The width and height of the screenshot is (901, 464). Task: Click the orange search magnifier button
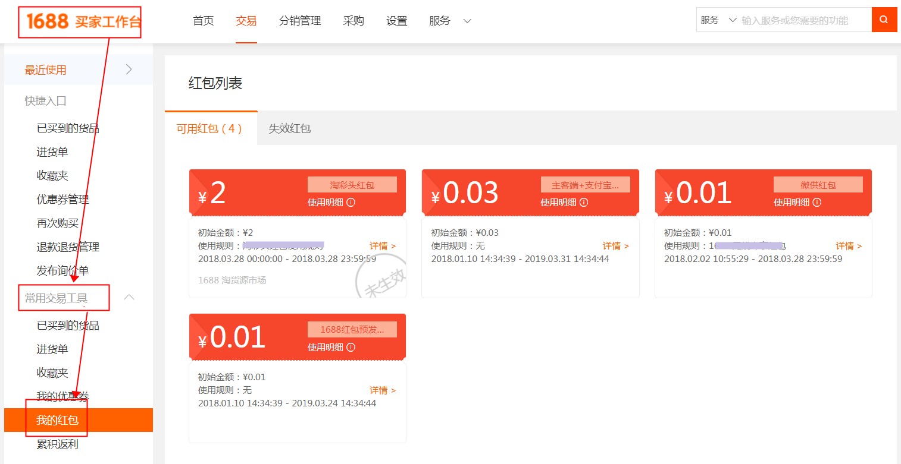tap(884, 20)
